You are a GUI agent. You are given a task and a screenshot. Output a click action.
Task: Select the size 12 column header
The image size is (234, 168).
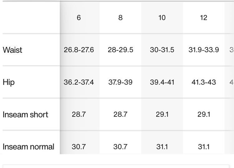(x=203, y=18)
